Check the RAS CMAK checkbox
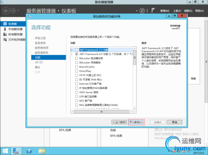Image resolution: width=208 pixels, height=155 pixels. (77, 105)
